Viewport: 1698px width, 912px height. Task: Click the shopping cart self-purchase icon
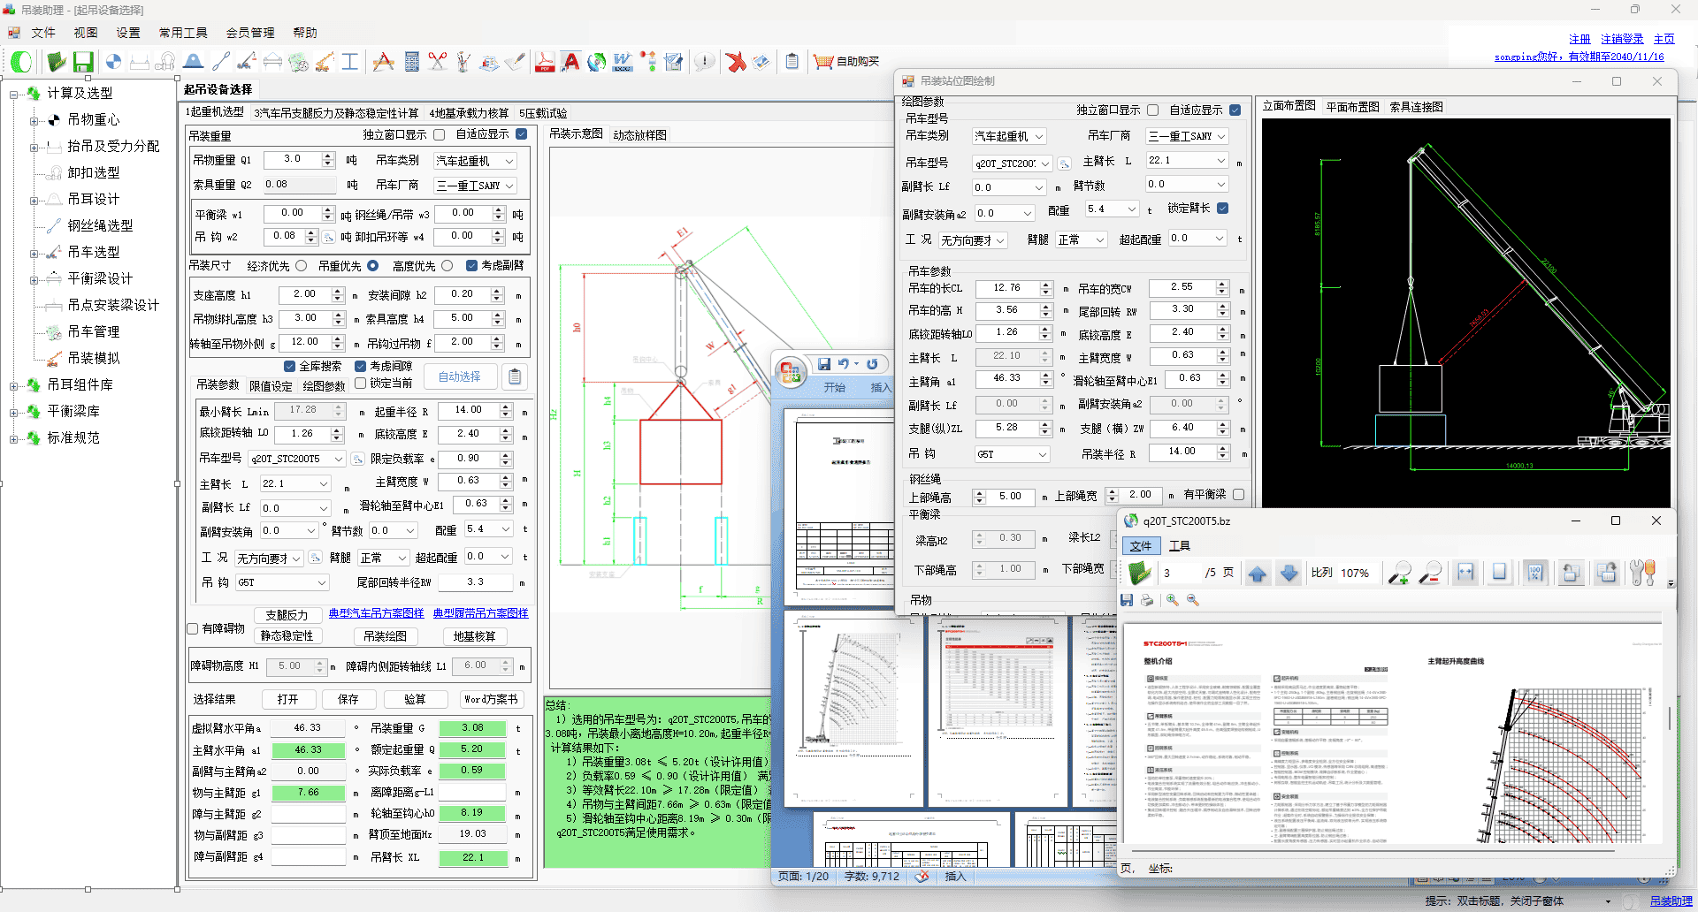click(x=823, y=62)
